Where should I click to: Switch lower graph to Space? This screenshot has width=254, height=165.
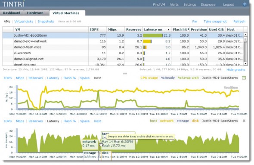85,121
